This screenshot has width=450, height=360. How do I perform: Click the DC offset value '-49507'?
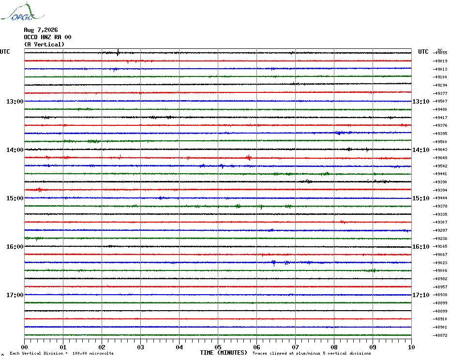click(440, 101)
